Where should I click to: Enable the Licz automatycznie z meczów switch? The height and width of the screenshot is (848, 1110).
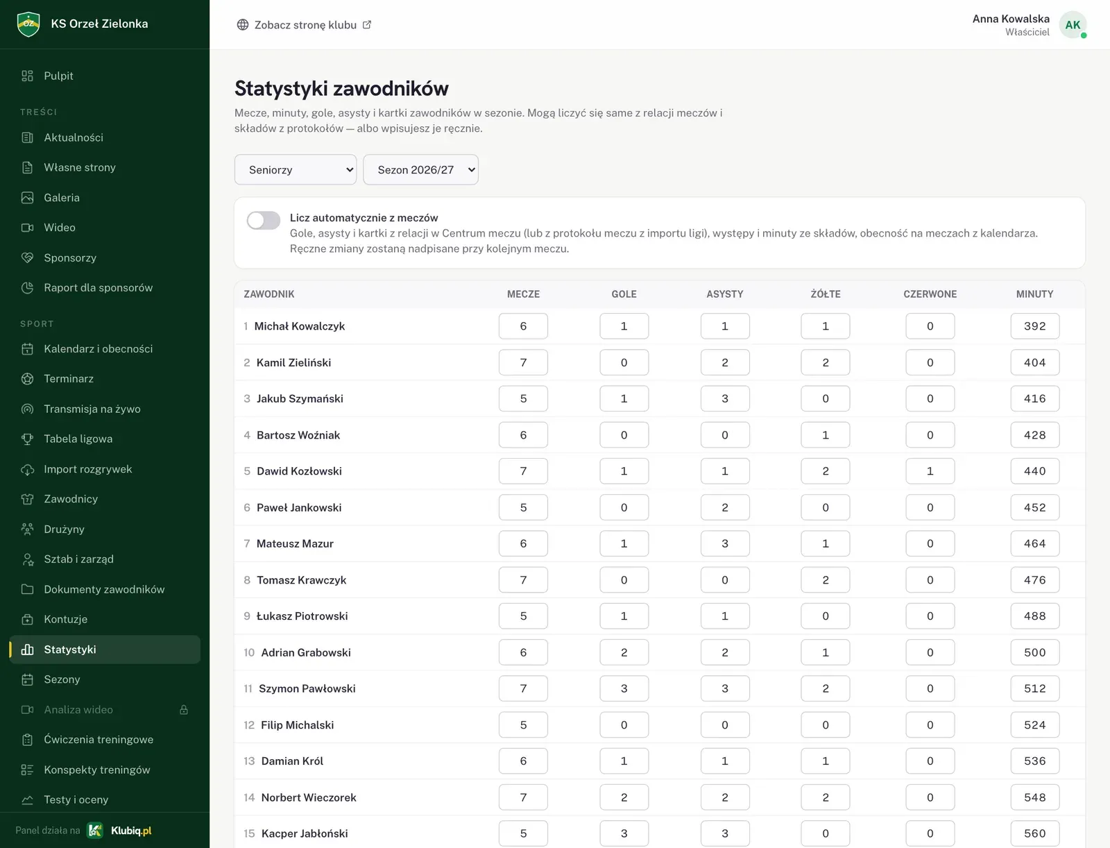click(x=264, y=221)
